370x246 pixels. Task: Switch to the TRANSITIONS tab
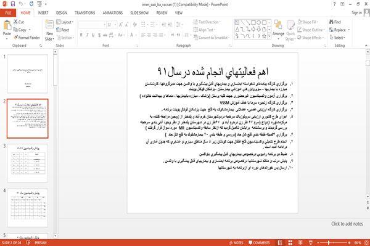point(85,13)
